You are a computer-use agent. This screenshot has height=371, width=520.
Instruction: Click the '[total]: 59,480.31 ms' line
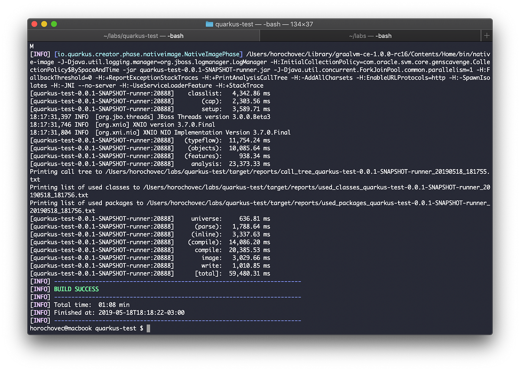(150, 273)
